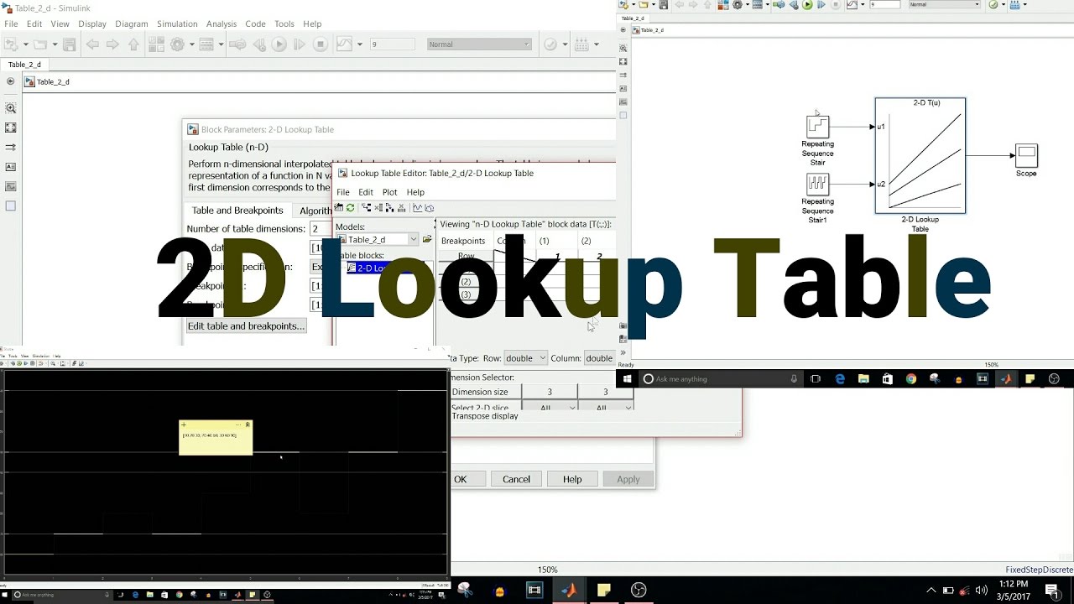This screenshot has height=604, width=1074.
Task: Select the Repeating Sequence Stair1 block
Action: tap(817, 183)
